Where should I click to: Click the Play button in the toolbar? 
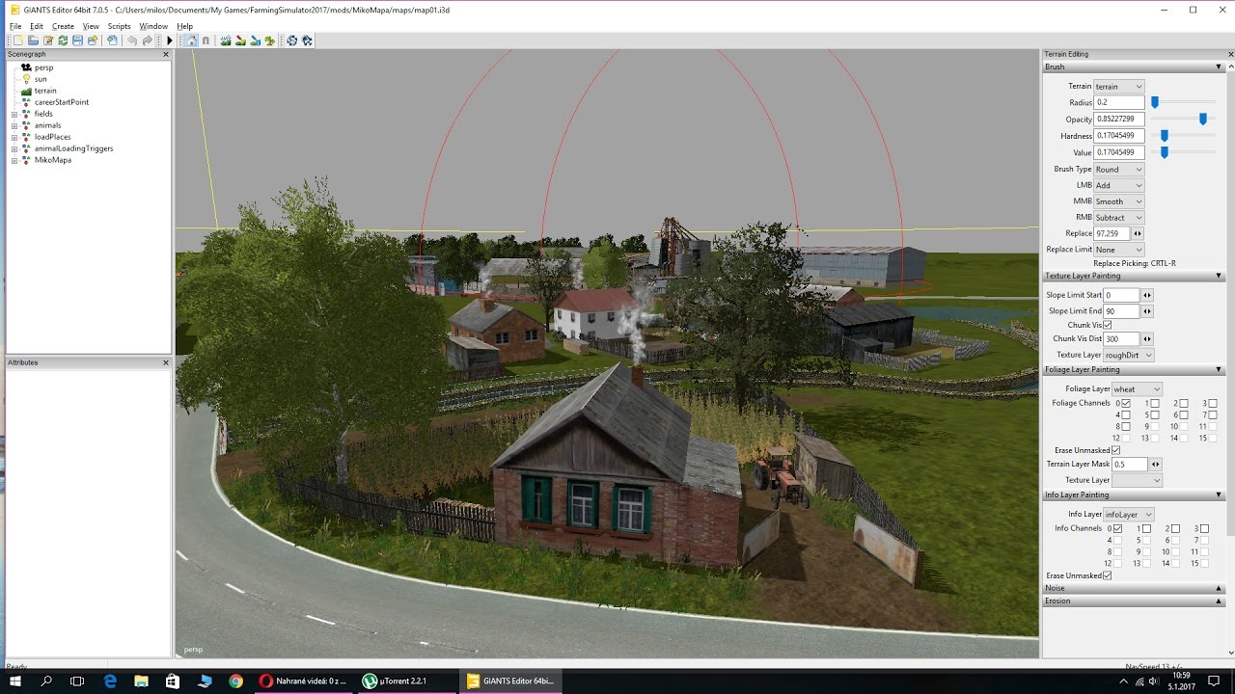[170, 40]
